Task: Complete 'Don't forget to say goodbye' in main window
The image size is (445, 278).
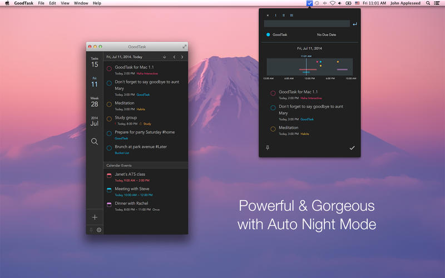Action: (109, 83)
